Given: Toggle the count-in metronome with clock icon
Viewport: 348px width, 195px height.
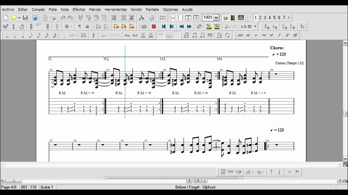Looking at the screenshot, I should (x=217, y=27).
